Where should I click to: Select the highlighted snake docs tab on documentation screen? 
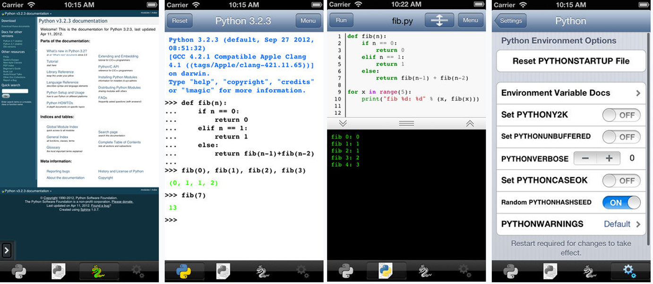click(98, 271)
